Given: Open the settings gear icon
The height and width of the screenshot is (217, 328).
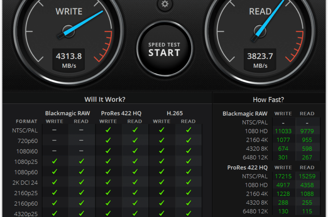Looking at the screenshot, I should [x=165, y=4].
